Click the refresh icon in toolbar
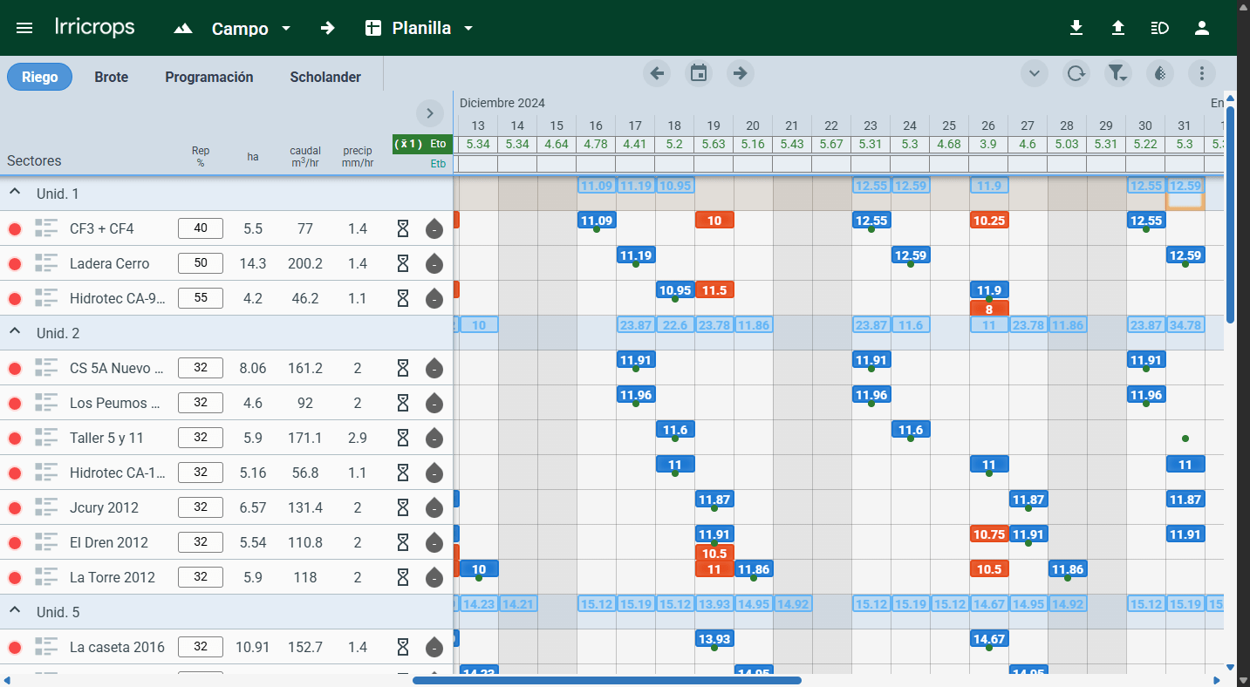This screenshot has height=687, width=1250. (x=1076, y=73)
